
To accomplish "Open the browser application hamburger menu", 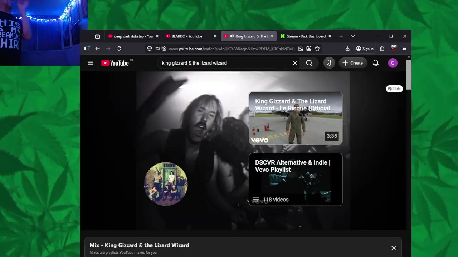I will point(404,49).
